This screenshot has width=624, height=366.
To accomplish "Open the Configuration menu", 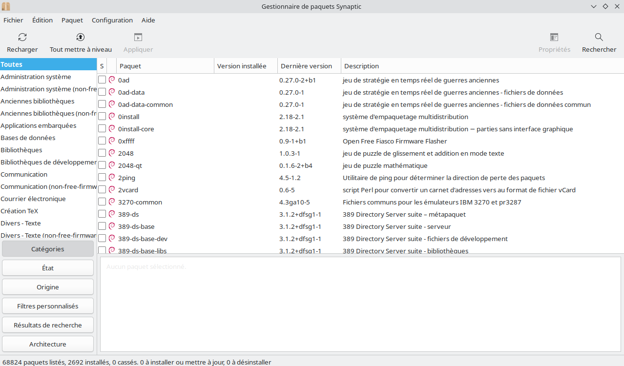I will pos(112,20).
